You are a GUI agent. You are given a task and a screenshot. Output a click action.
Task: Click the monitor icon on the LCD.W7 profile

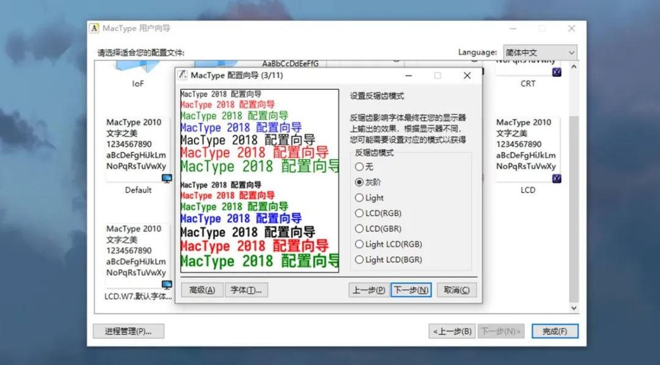point(166,284)
